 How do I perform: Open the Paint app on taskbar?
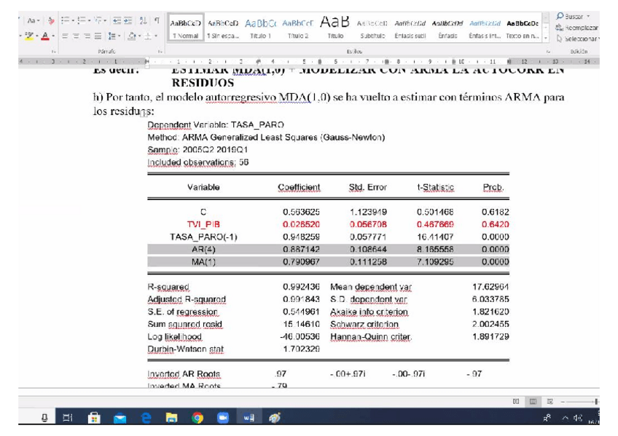(x=274, y=418)
